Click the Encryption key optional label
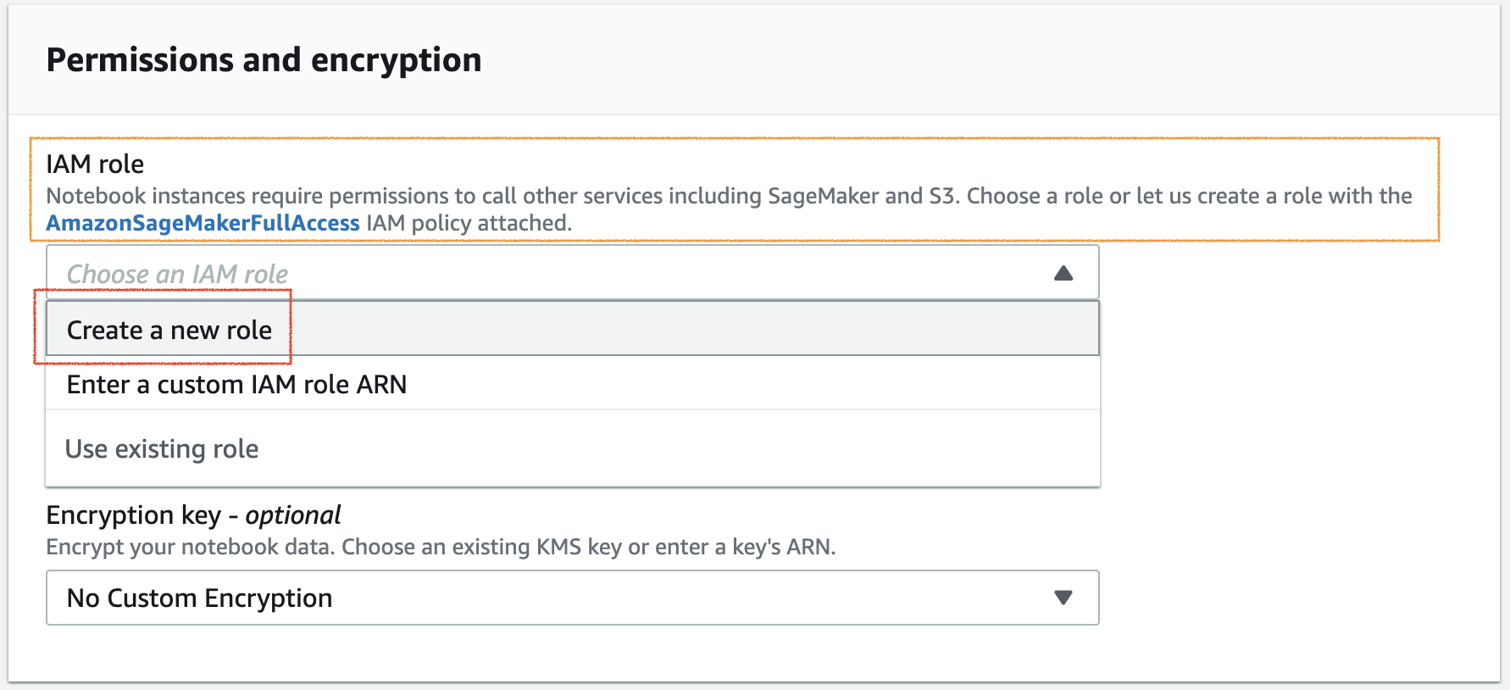The height and width of the screenshot is (690, 1510). pos(193,515)
